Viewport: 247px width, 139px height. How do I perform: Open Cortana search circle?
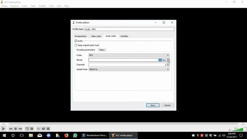[13, 136]
